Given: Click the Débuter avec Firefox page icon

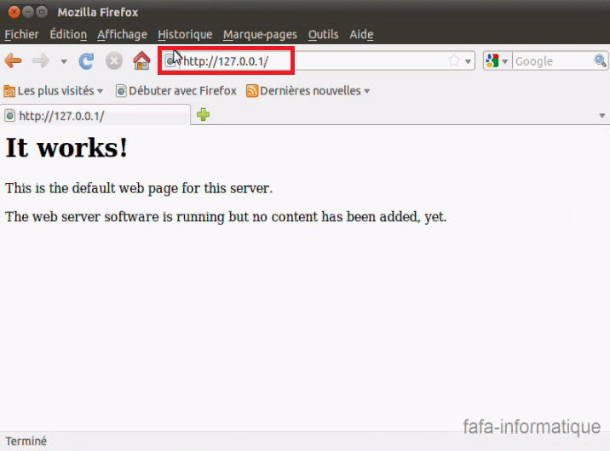Looking at the screenshot, I should coord(121,91).
